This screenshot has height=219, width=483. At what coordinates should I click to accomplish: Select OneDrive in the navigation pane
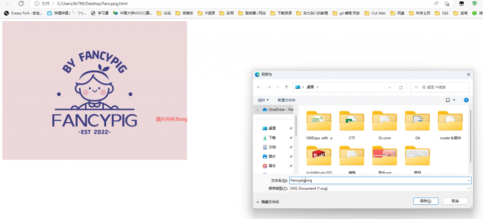tap(278, 109)
